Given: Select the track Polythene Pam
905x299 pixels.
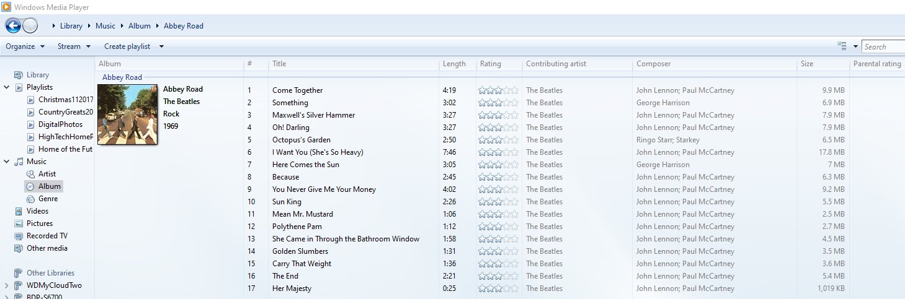Looking at the screenshot, I should coord(297,227).
